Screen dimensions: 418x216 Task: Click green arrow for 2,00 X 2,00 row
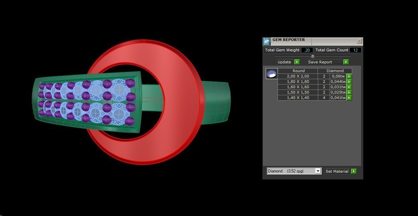(349, 76)
